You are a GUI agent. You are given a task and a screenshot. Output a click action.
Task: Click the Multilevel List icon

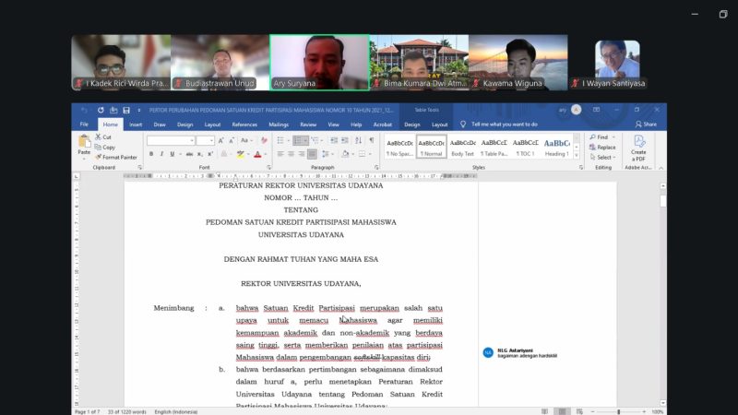315,140
